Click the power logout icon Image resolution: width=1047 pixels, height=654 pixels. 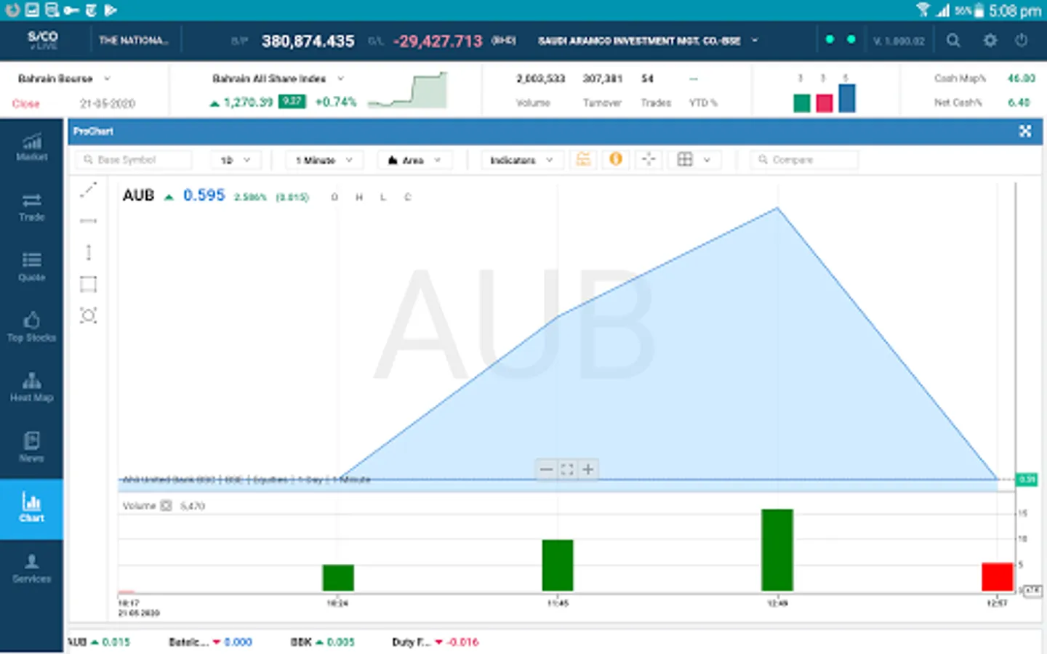1022,41
